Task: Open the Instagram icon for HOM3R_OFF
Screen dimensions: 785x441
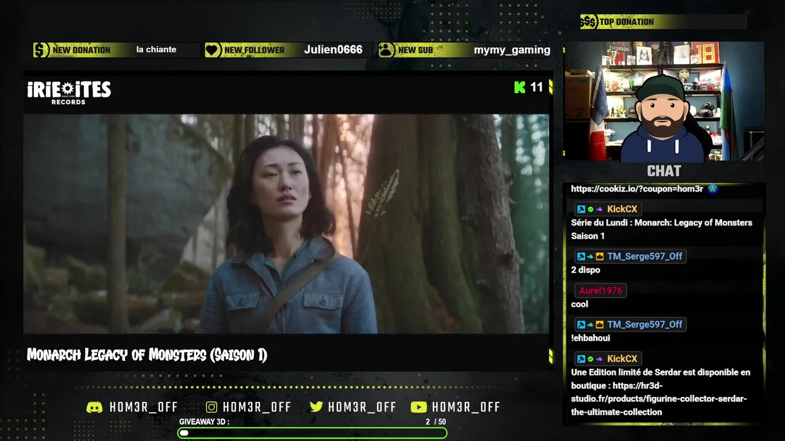Action: pos(212,407)
